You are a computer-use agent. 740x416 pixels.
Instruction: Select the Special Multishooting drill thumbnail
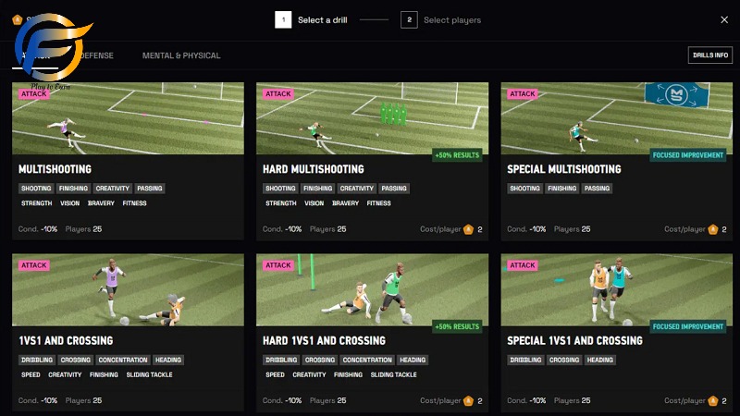coord(617,118)
